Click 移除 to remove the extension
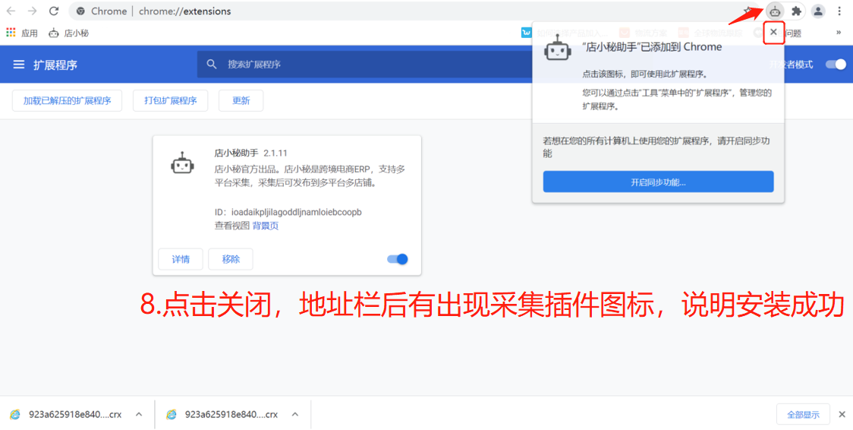The image size is (853, 430). tap(231, 259)
